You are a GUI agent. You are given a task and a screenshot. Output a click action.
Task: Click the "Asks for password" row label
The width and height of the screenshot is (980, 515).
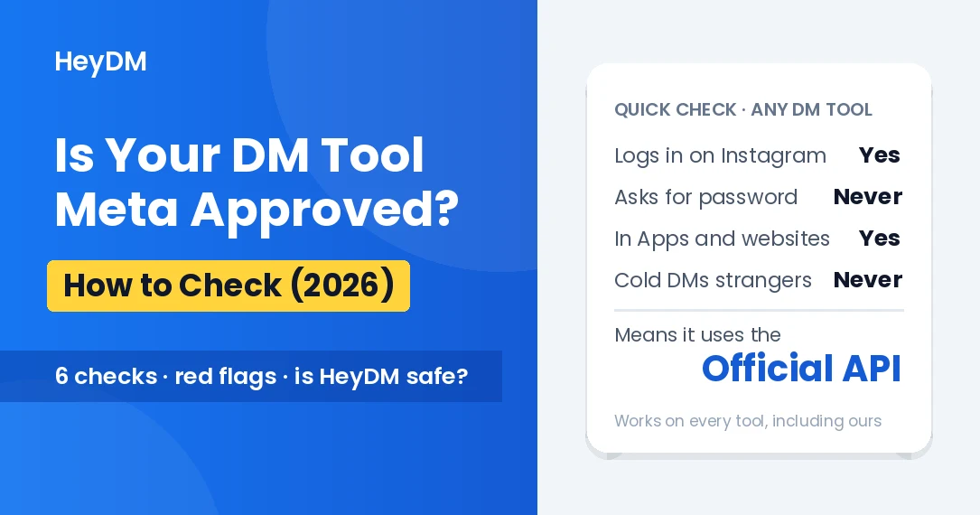[705, 198]
